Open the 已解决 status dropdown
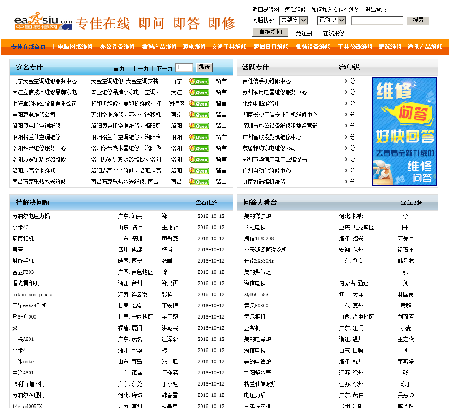 [x=332, y=20]
